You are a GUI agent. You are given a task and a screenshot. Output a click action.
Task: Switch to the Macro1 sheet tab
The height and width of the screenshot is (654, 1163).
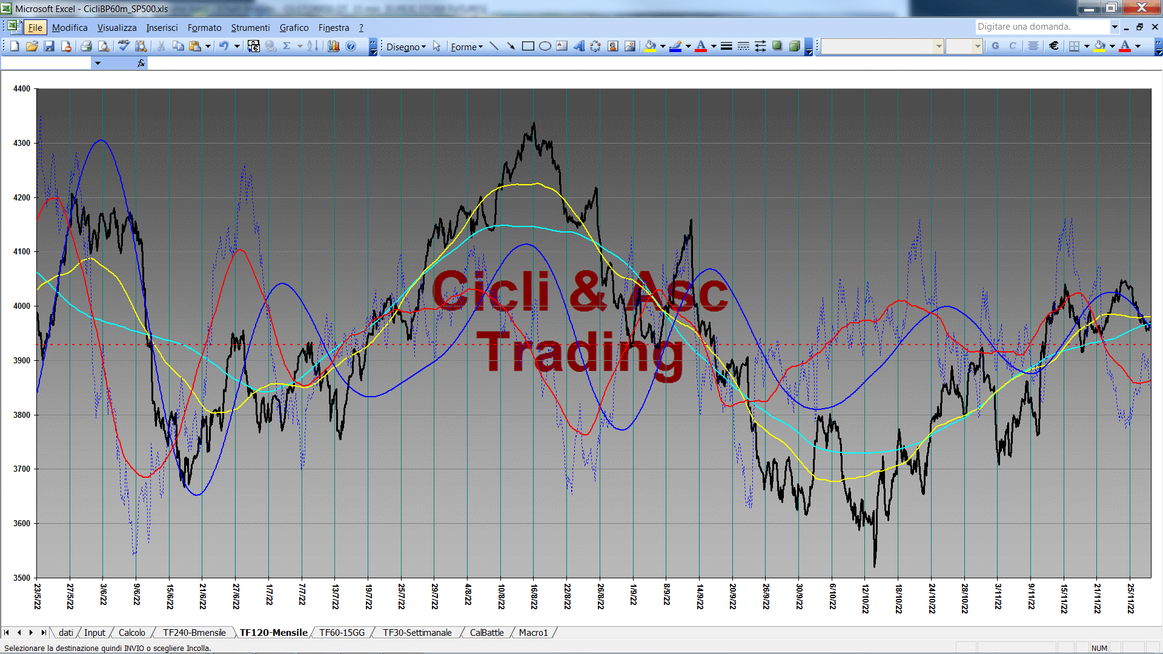click(x=533, y=632)
